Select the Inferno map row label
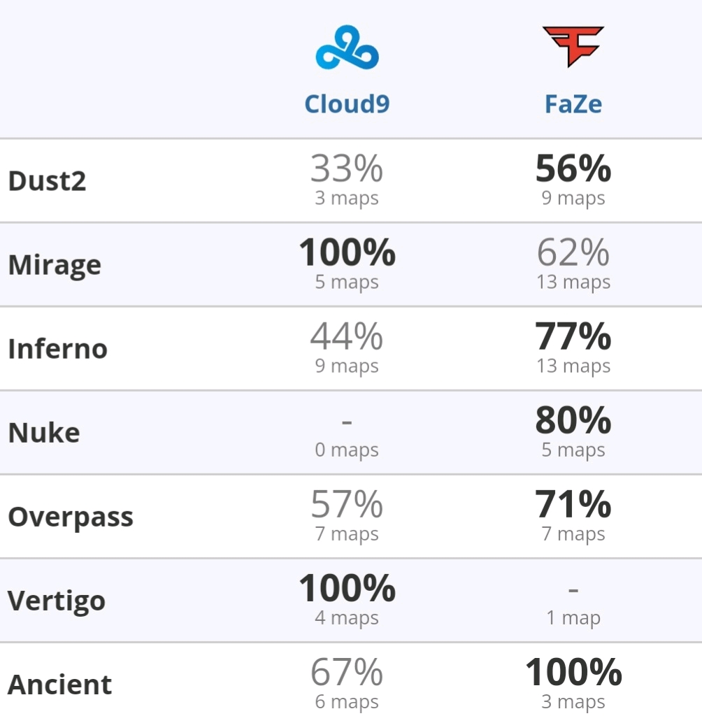This screenshot has height=723, width=702. coord(57,348)
